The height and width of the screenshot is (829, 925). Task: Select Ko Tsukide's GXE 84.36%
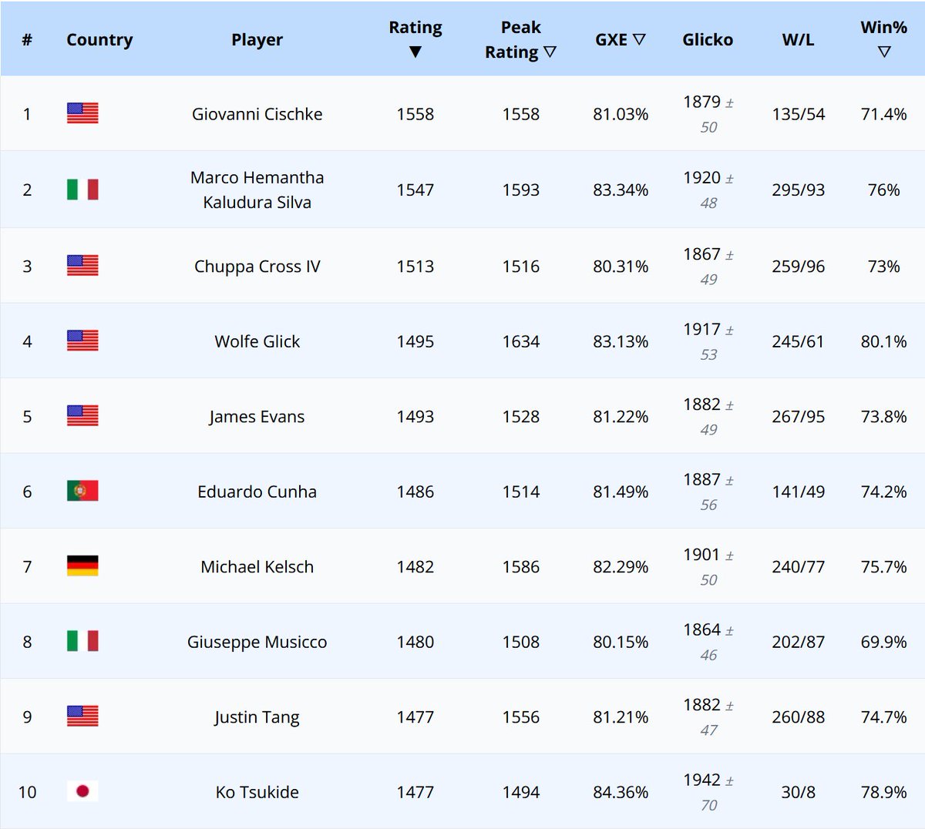(621, 792)
